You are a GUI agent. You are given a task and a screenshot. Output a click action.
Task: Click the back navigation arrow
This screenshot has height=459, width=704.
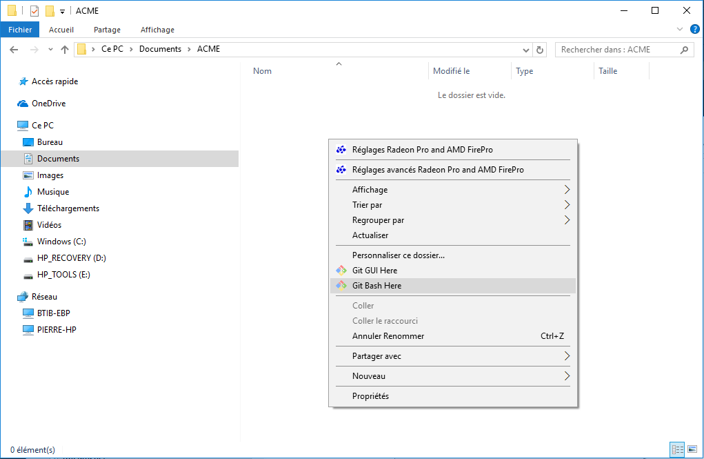point(14,49)
